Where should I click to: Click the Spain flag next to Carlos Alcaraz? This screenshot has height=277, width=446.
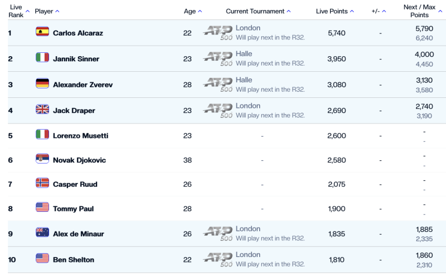tap(42, 32)
